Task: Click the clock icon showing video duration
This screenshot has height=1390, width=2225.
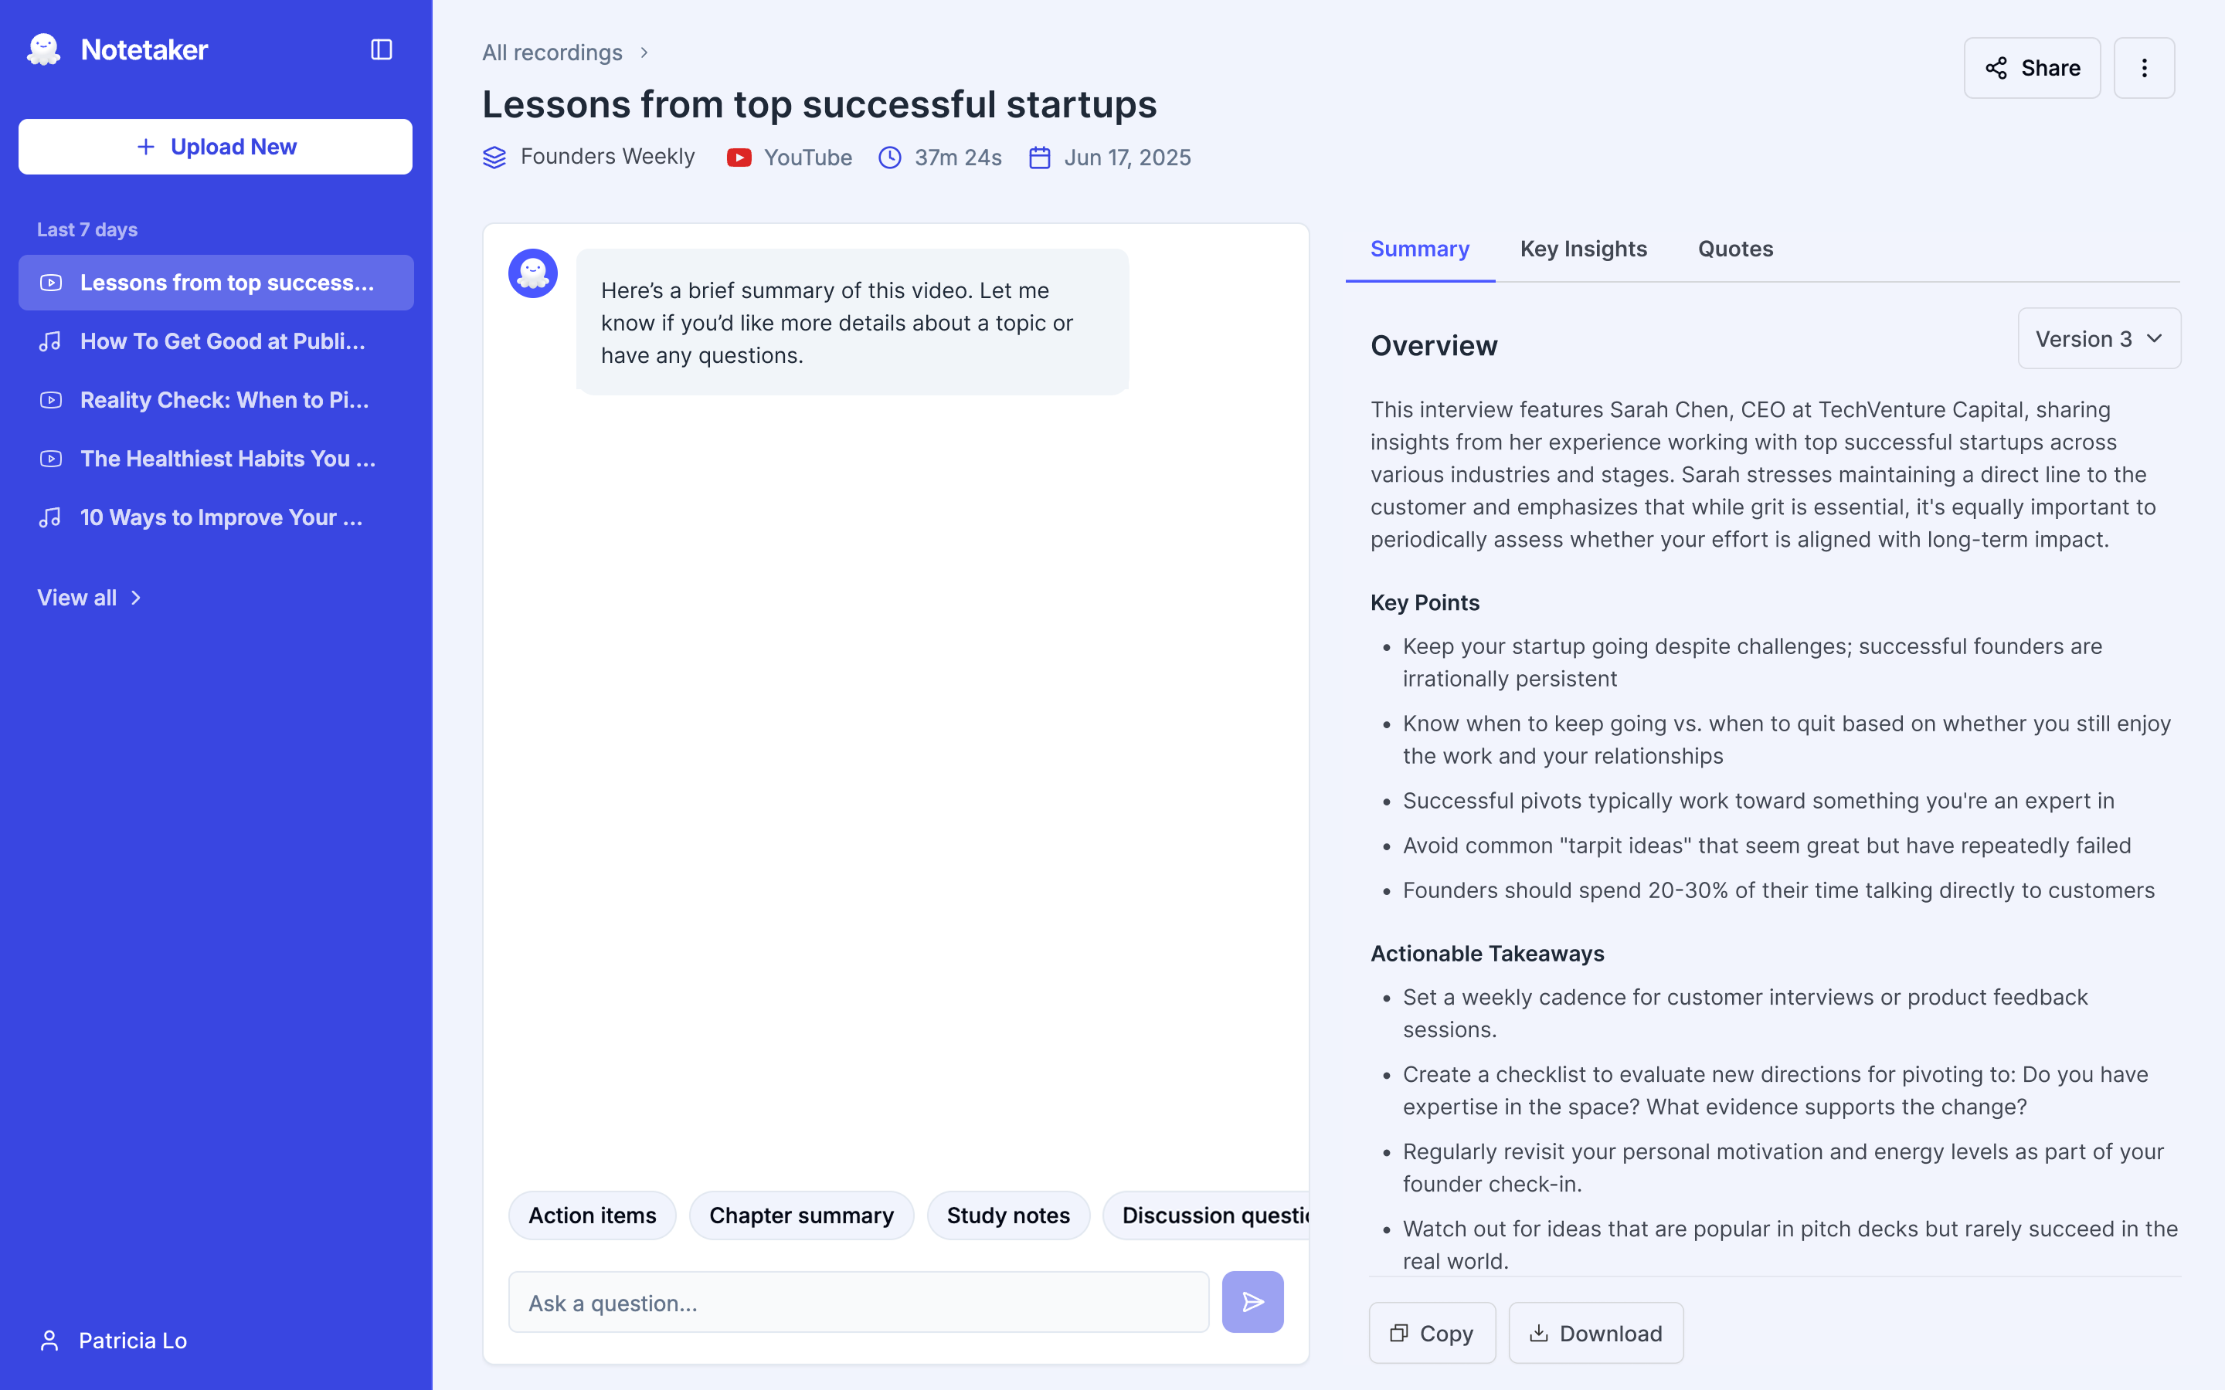Action: pos(889,158)
